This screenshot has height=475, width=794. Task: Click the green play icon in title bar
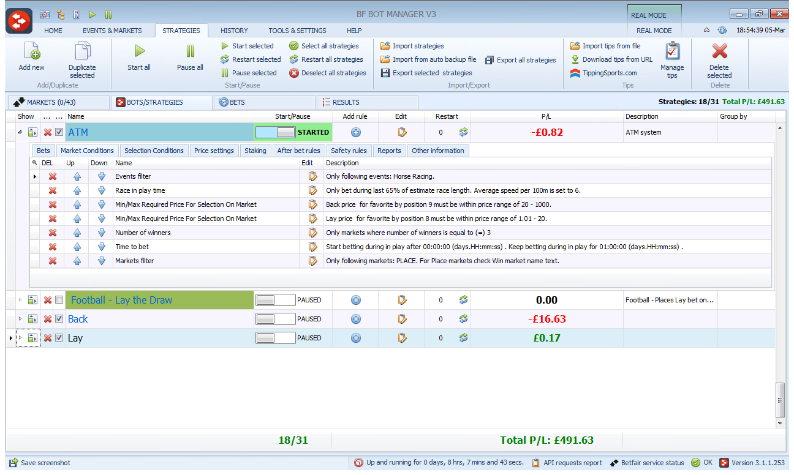click(x=93, y=14)
